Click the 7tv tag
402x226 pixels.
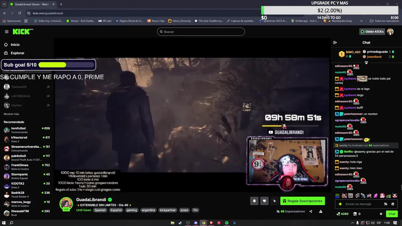click(195, 210)
